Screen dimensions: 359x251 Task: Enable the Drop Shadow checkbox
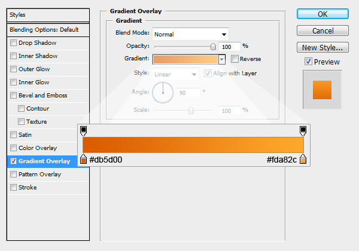(x=14, y=43)
